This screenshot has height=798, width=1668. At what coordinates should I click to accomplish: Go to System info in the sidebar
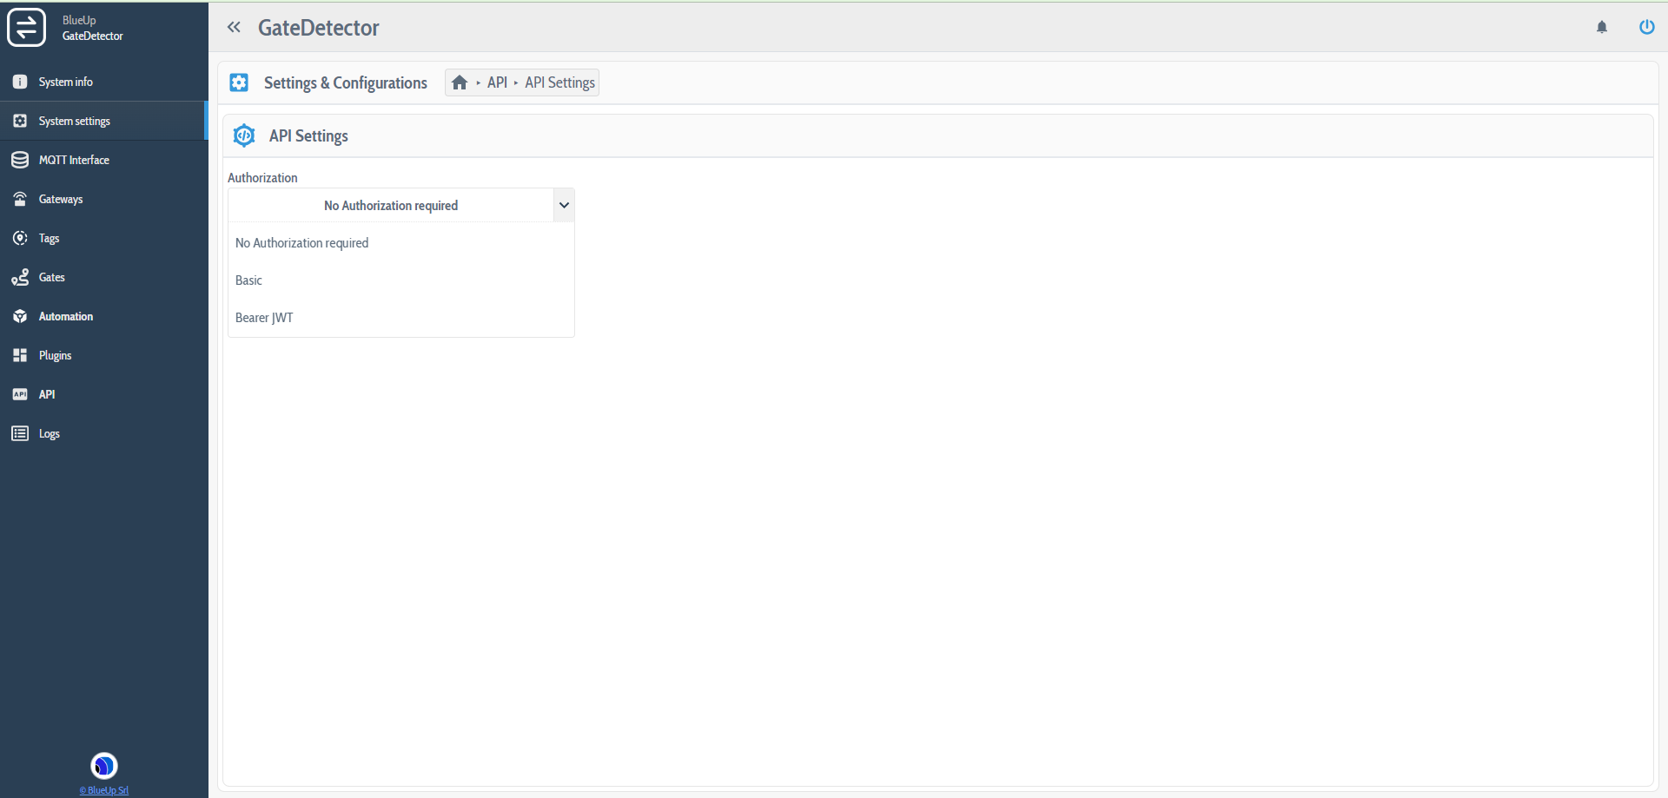point(65,82)
